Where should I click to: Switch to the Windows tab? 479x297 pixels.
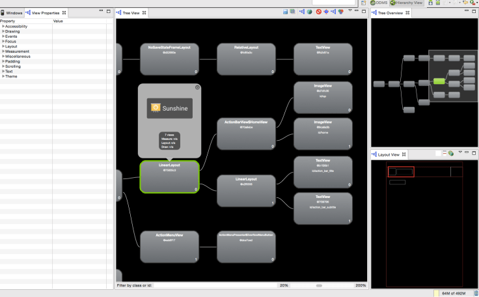click(12, 13)
